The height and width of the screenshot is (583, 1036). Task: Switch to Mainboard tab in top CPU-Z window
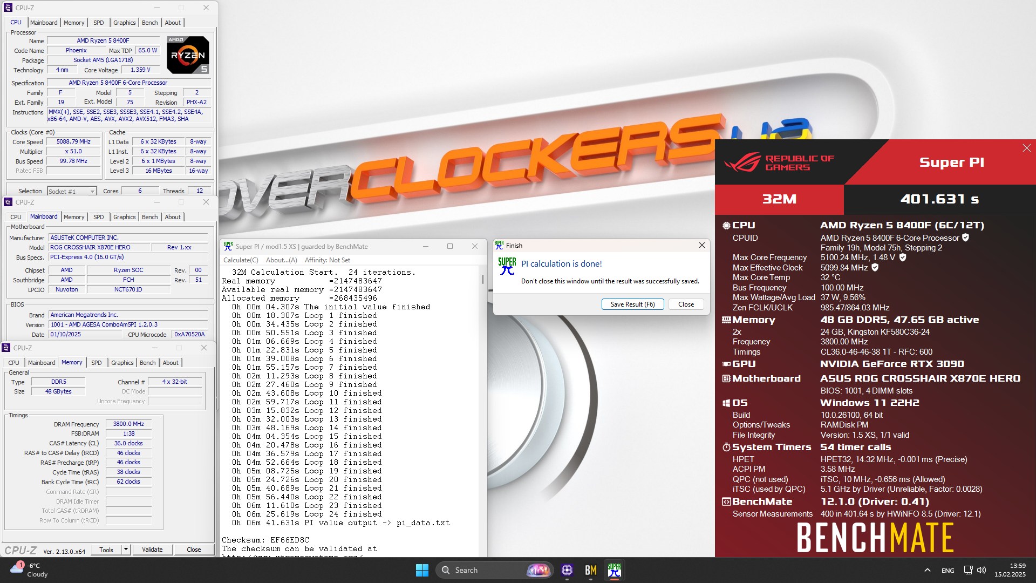point(44,23)
